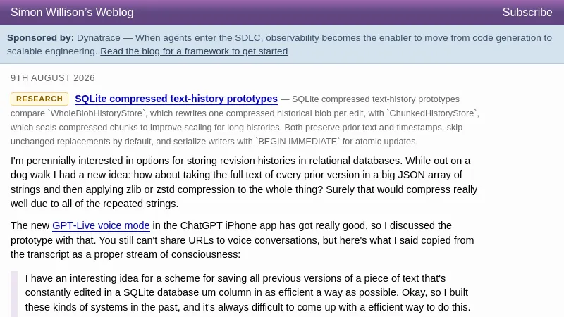Viewport: 564px width, 317px height.
Task: Click Subscribe in the header
Action: click(527, 12)
